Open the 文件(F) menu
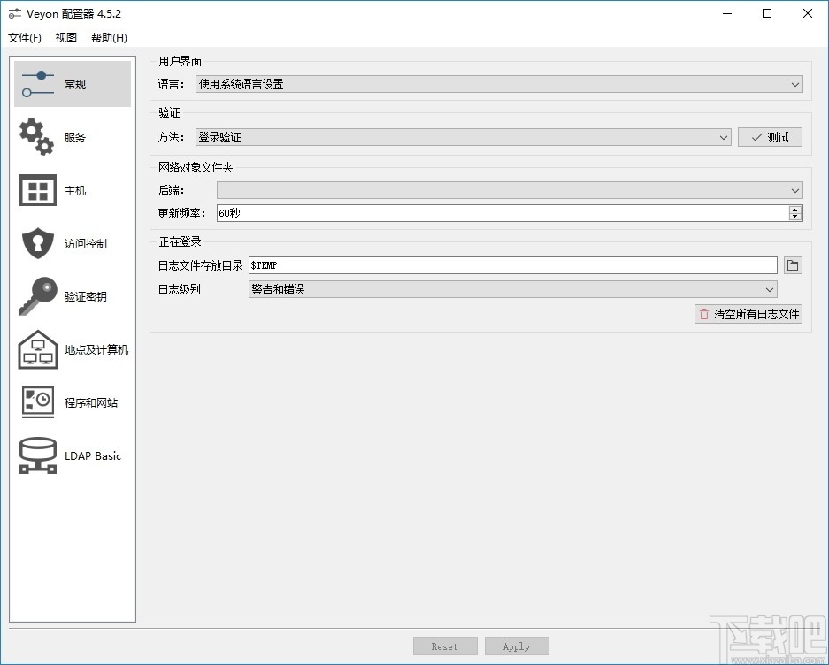This screenshot has width=829, height=665. coord(24,37)
